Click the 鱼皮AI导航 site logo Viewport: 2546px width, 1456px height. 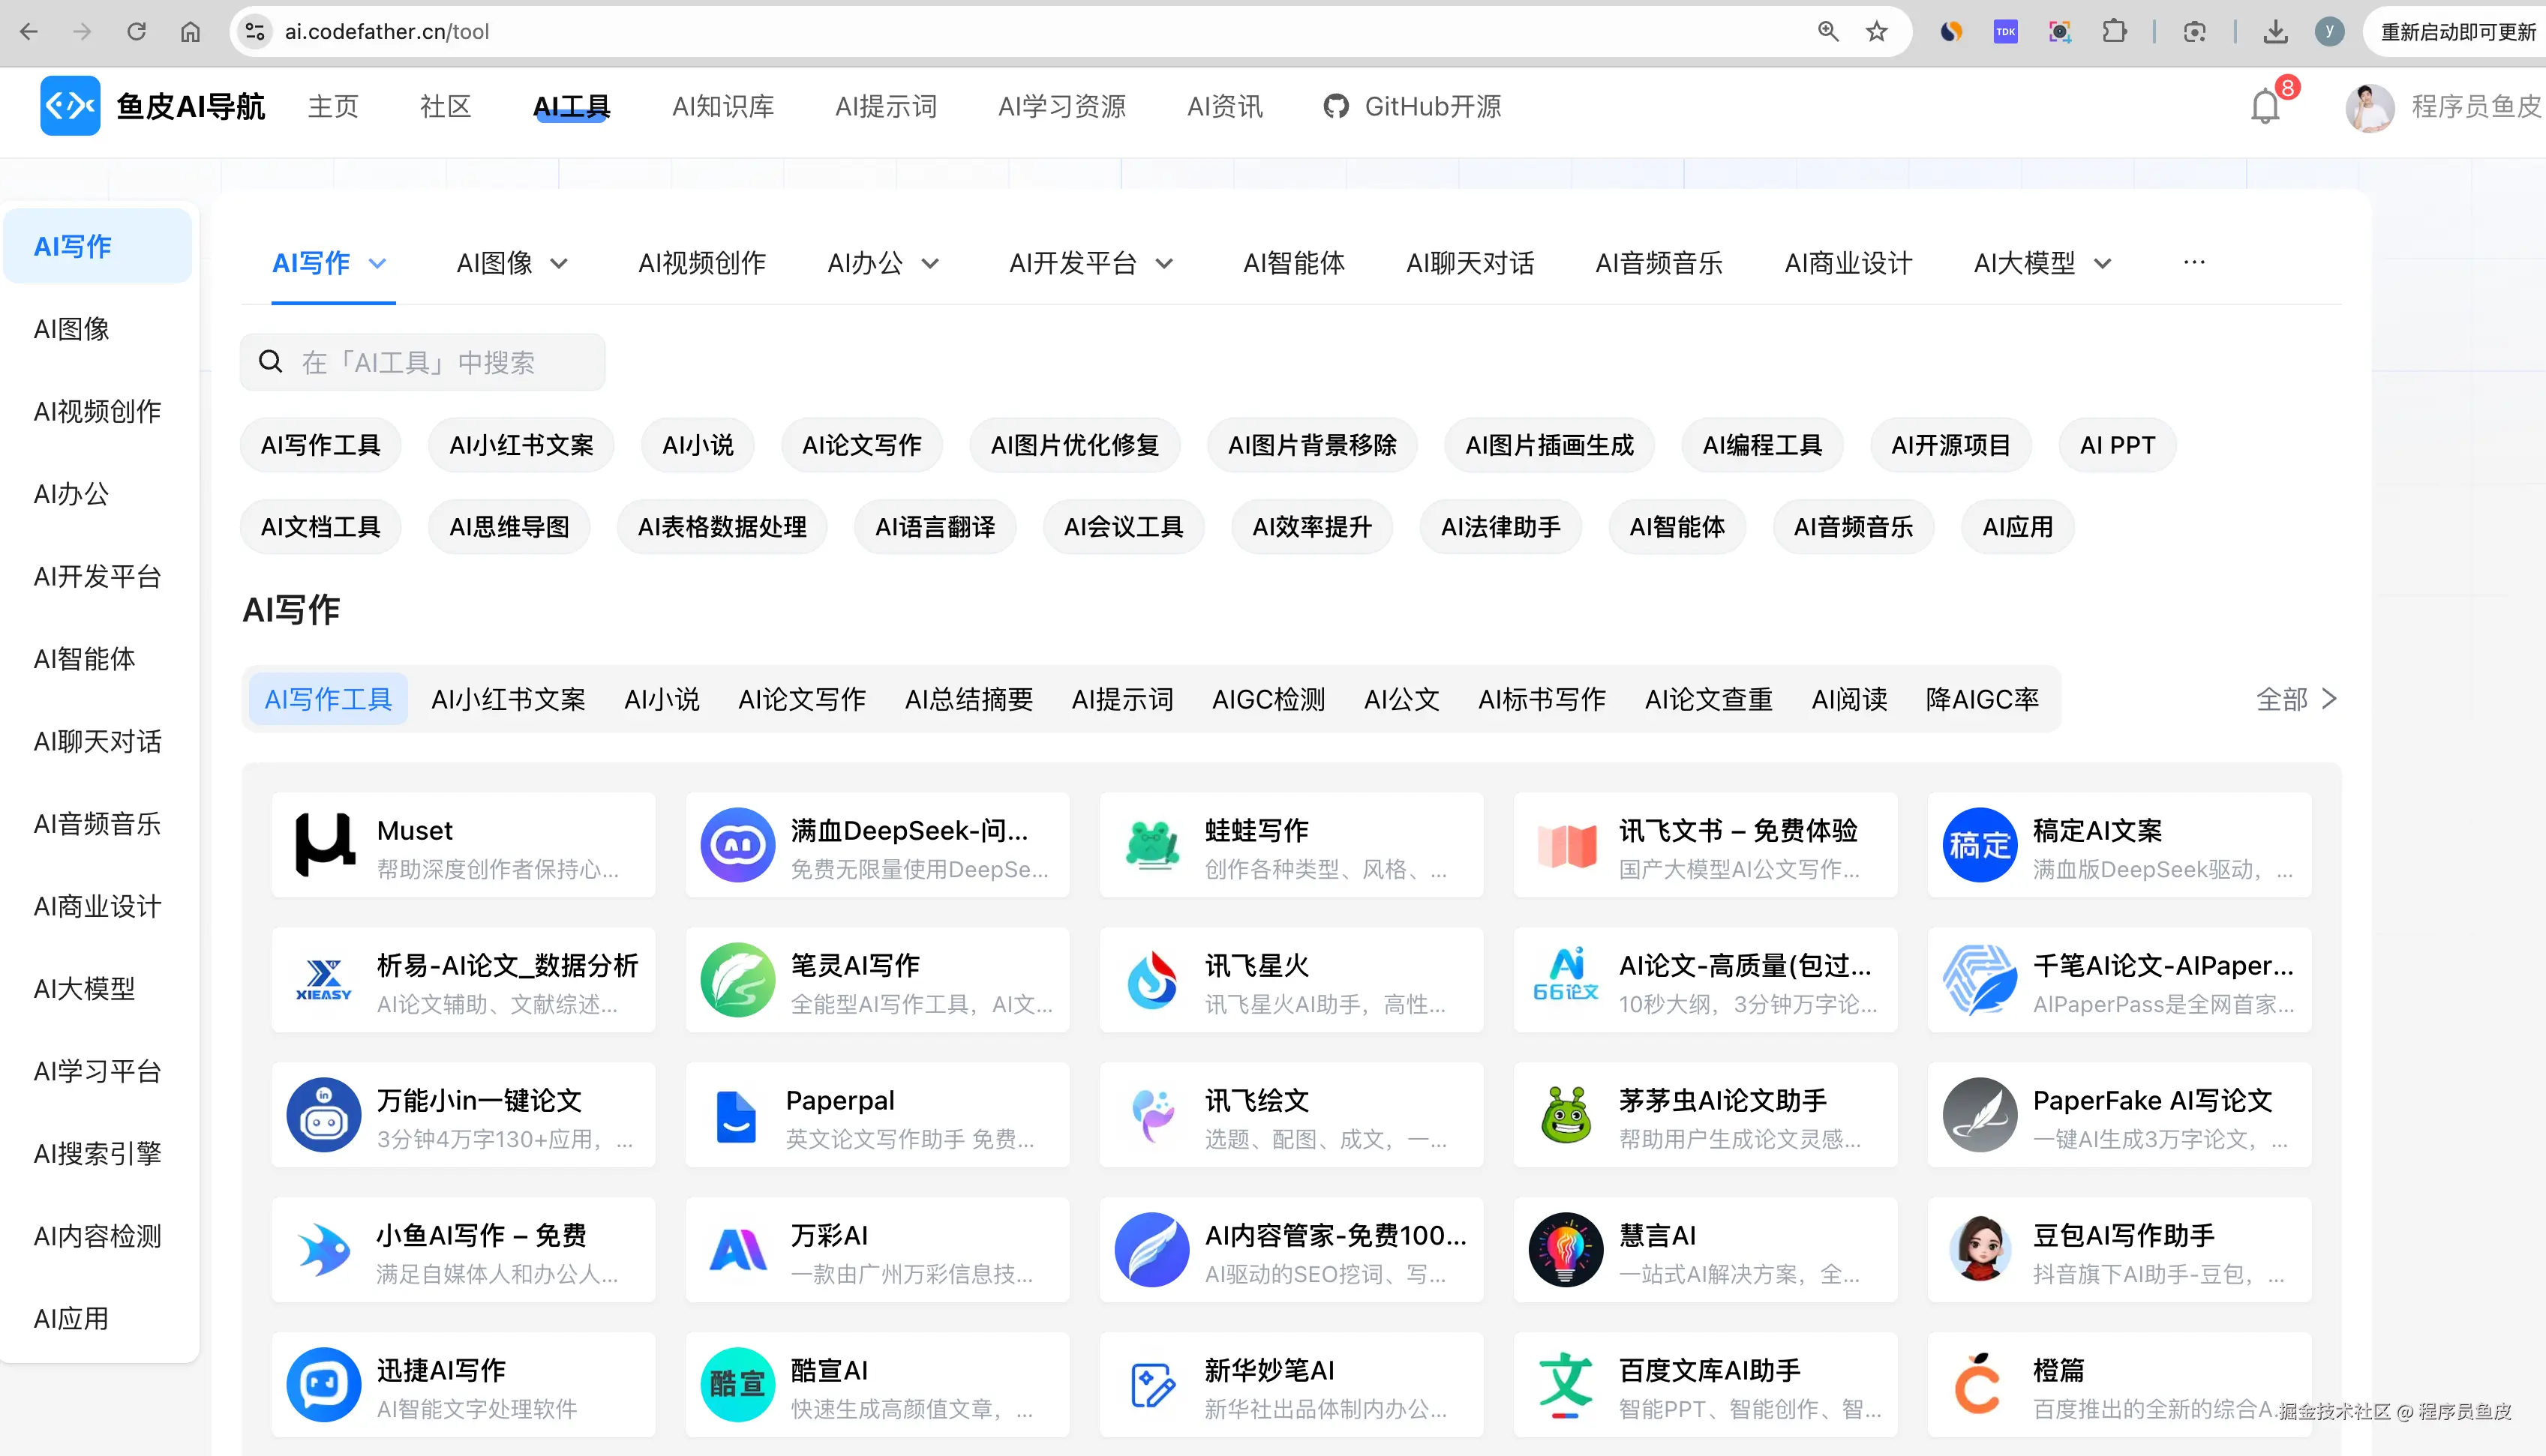[x=70, y=106]
